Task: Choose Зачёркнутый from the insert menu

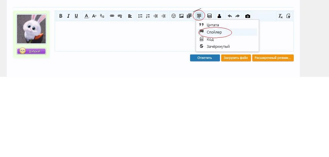Action: point(227,46)
